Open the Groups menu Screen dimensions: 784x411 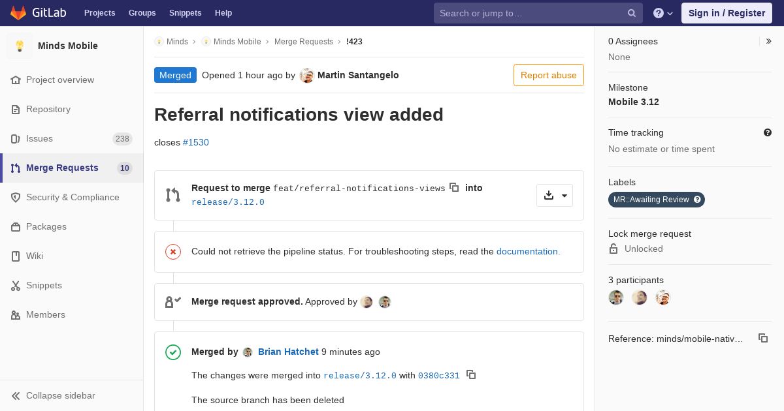click(142, 13)
